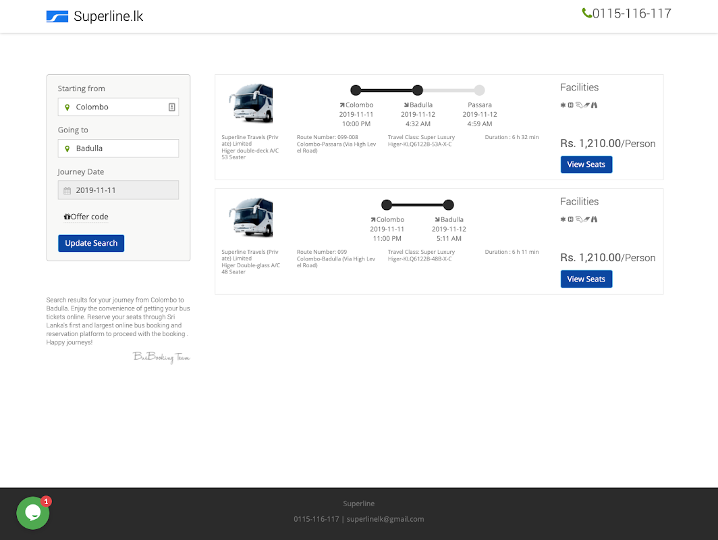Click the gift icon beside Offer code

[x=67, y=217]
